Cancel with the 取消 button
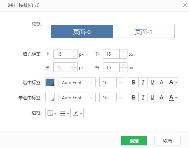 pos(168,141)
